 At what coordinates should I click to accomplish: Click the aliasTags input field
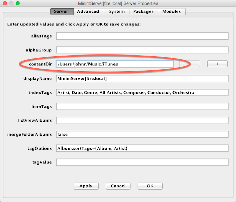[142, 36]
